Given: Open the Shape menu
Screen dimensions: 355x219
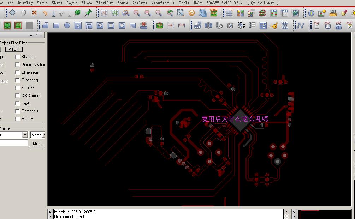Looking at the screenshot, I should point(57,3).
